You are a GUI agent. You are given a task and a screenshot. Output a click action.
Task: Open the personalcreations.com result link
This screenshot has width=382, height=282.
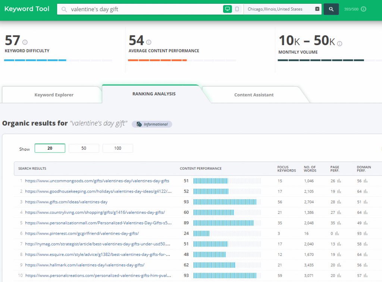(x=98, y=275)
